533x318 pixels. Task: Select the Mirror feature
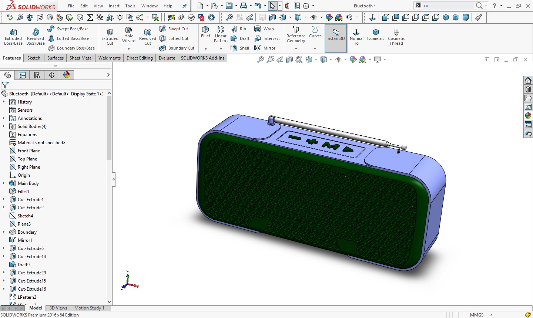click(265, 48)
